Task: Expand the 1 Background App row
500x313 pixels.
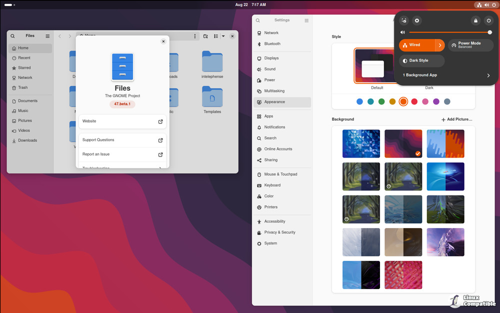Action: pos(488,75)
